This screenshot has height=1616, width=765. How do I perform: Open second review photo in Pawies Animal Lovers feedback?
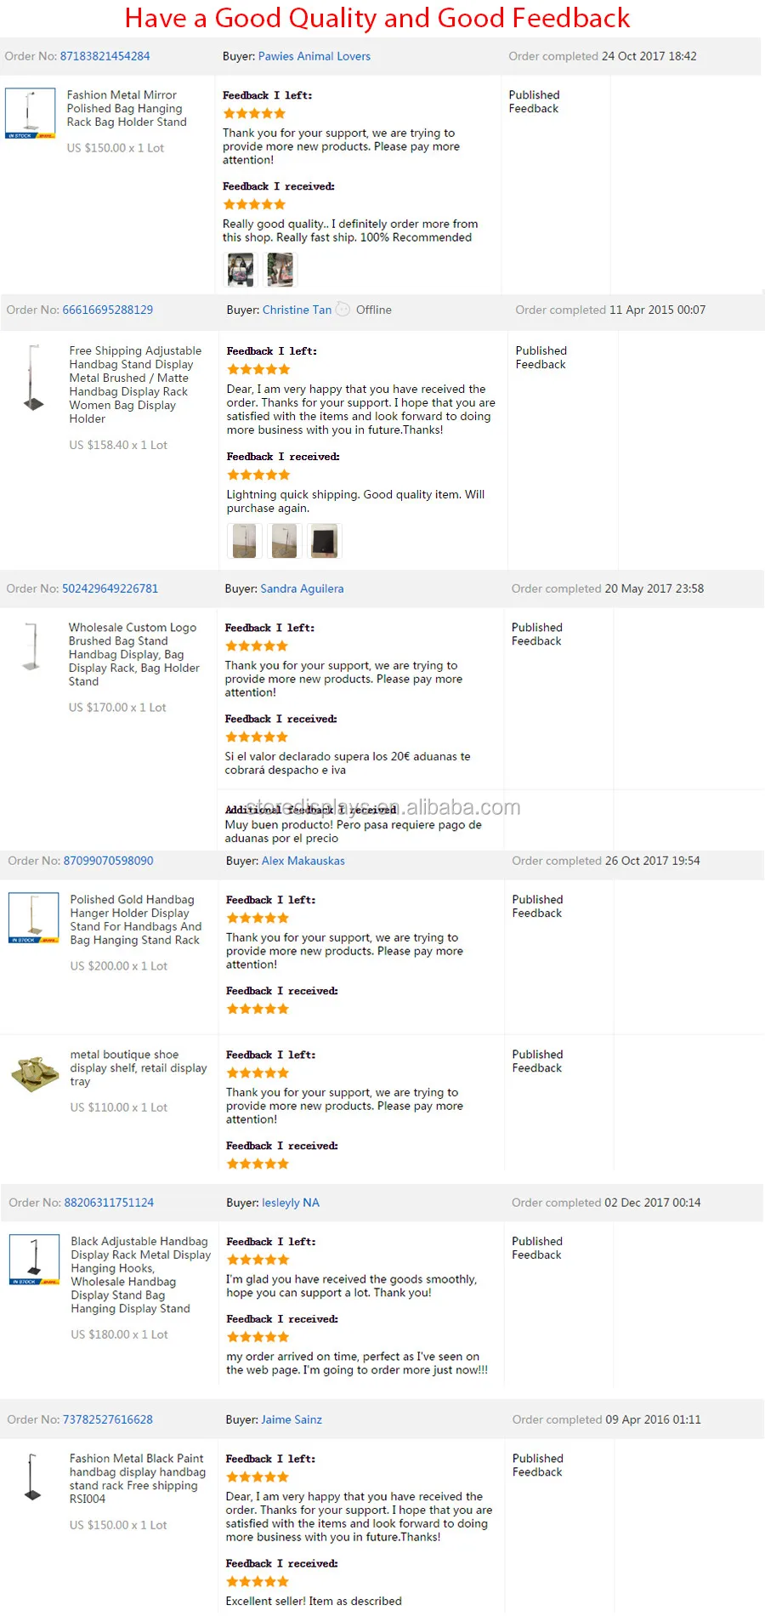(280, 270)
